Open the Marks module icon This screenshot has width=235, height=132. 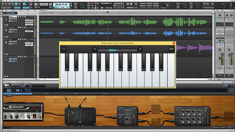coord(31,4)
